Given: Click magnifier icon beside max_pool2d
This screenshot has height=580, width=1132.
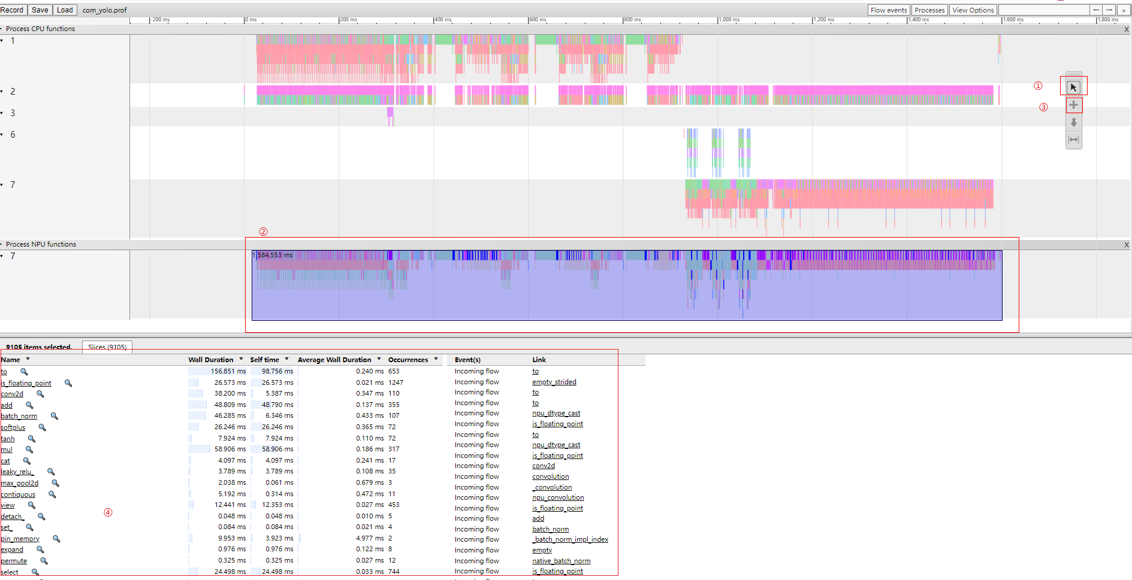Looking at the screenshot, I should click(55, 483).
